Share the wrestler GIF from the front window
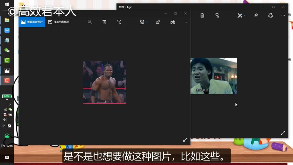The width and height of the screenshot is (293, 165). 158,22
